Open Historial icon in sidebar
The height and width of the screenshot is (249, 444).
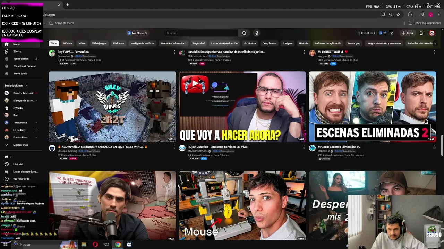click(x=7, y=164)
